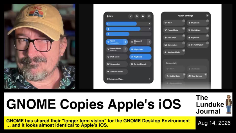Click the date "Aug 14, 2026"
Image resolution: width=236 pixels, height=133 pixels.
click(x=214, y=123)
